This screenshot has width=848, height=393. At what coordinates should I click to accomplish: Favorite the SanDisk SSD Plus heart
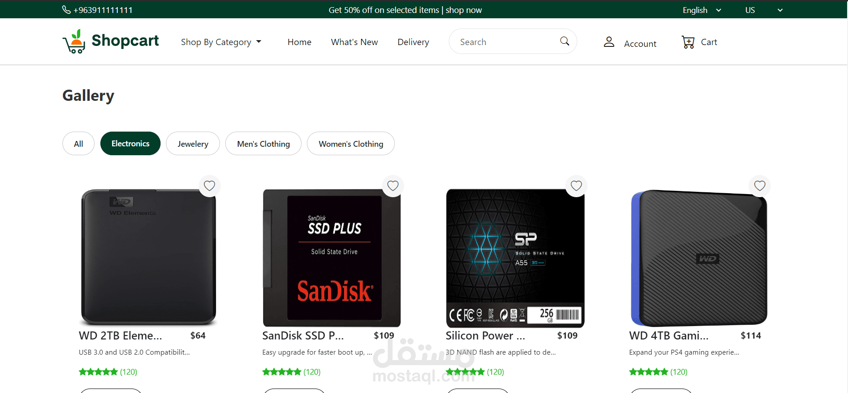[393, 186]
